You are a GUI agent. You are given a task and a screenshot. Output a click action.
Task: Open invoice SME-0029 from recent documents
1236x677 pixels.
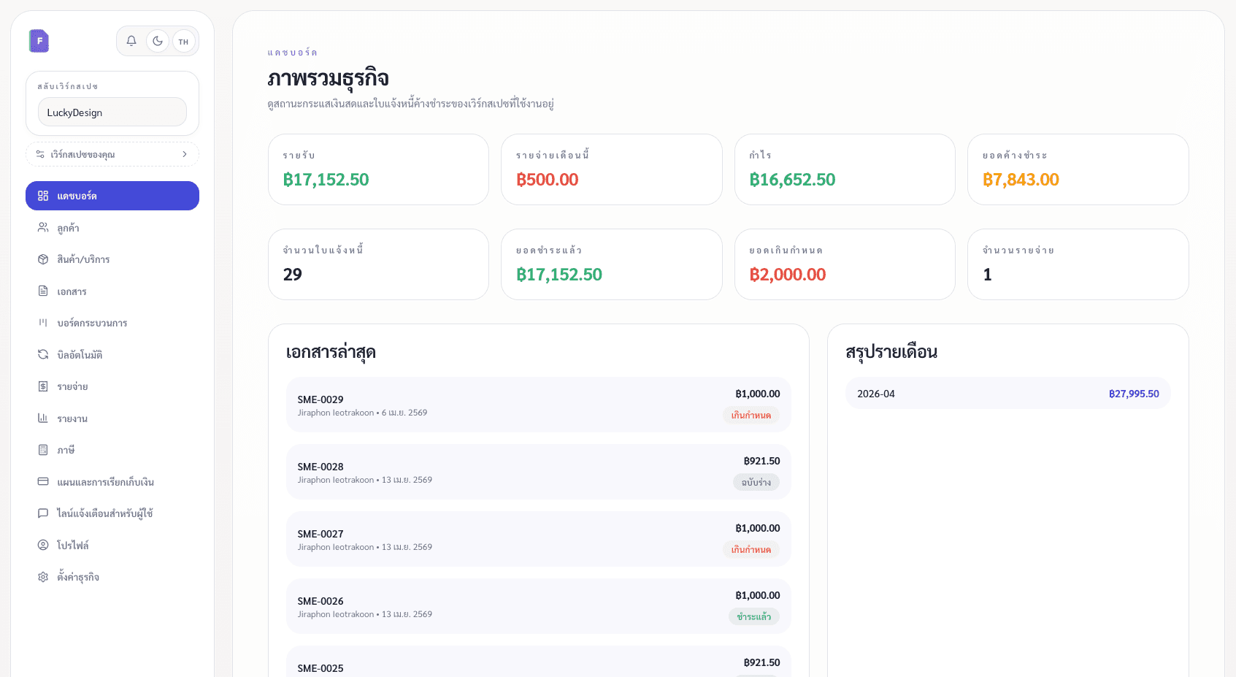[537, 405]
